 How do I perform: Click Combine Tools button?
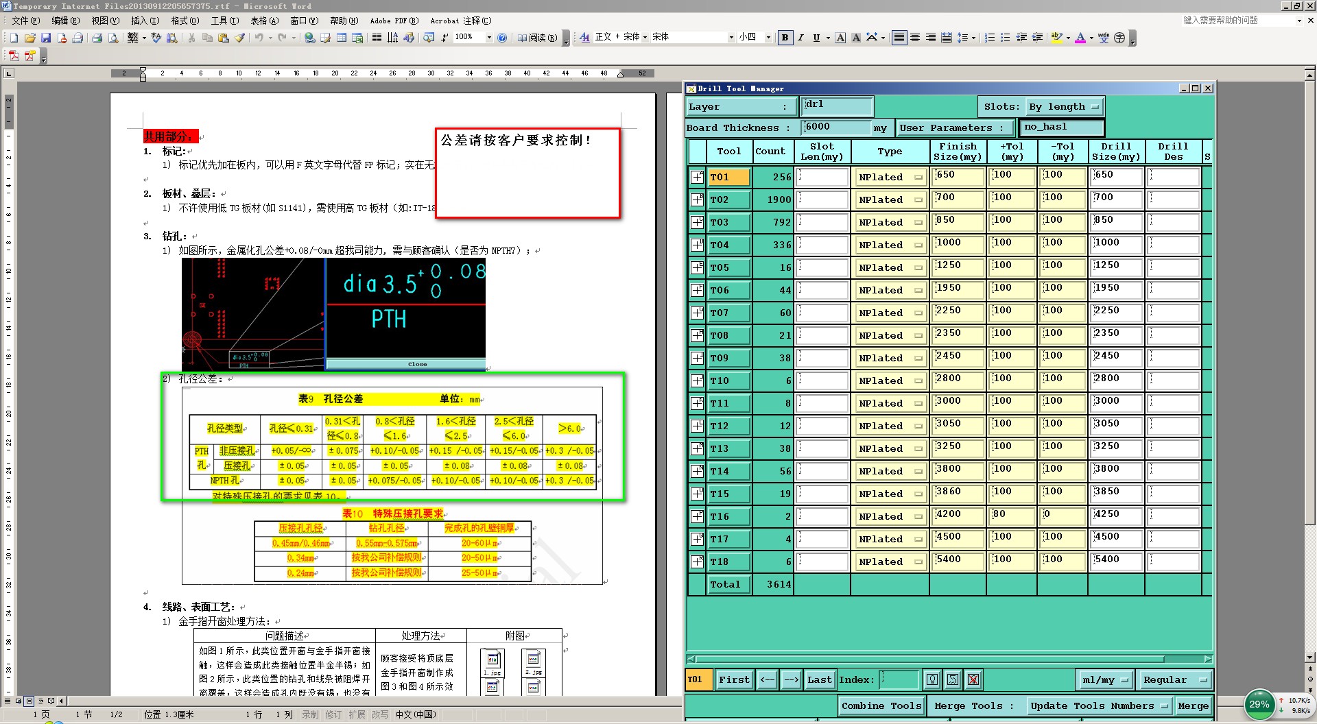pos(881,705)
